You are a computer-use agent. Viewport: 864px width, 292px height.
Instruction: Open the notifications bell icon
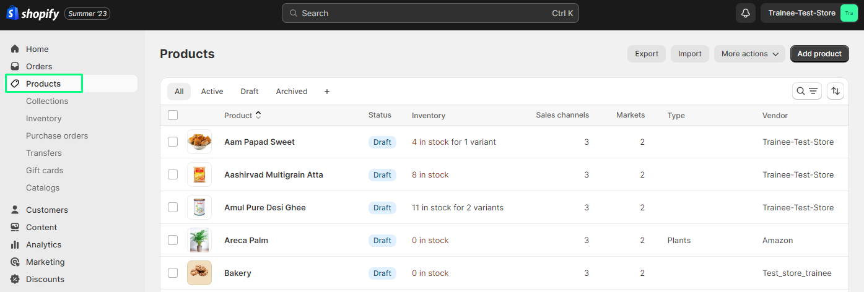(x=746, y=13)
